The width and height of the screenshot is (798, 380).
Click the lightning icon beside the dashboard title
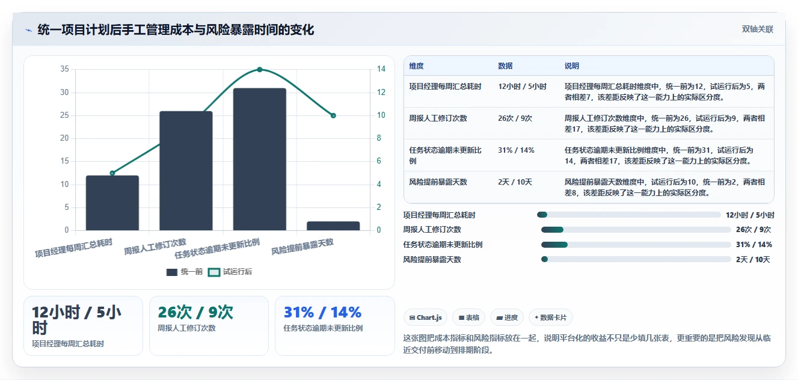click(28, 30)
